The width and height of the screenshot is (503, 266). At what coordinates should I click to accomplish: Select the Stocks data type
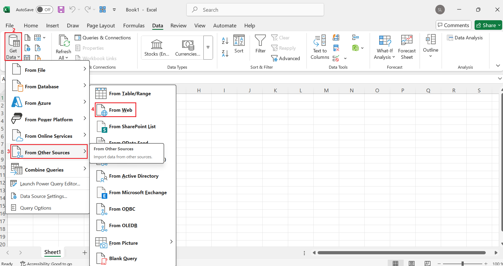(157, 48)
